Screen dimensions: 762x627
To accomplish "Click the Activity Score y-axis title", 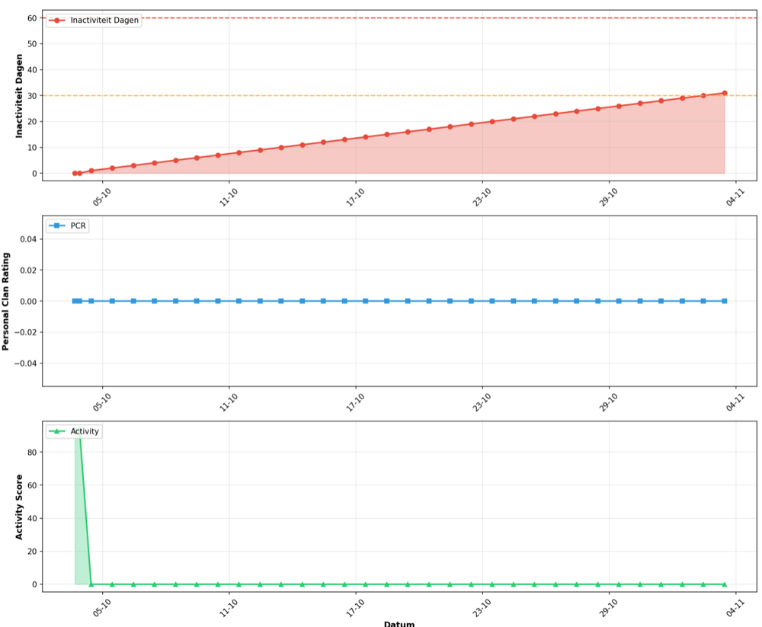I will (20, 506).
